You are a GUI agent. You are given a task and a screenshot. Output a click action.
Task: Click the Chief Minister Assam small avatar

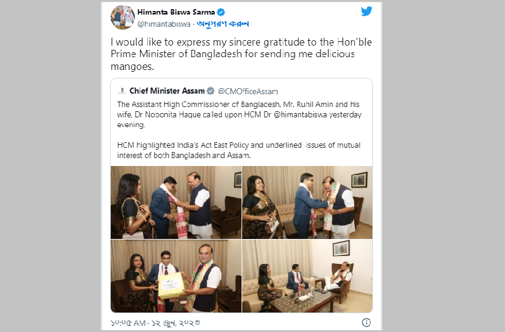click(x=122, y=91)
